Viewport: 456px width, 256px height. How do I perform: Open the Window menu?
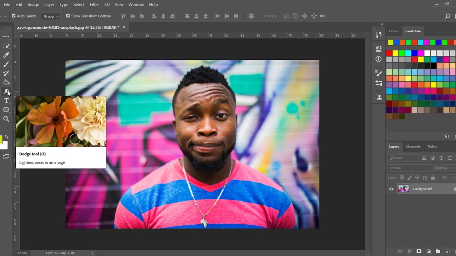pyautogui.click(x=136, y=5)
